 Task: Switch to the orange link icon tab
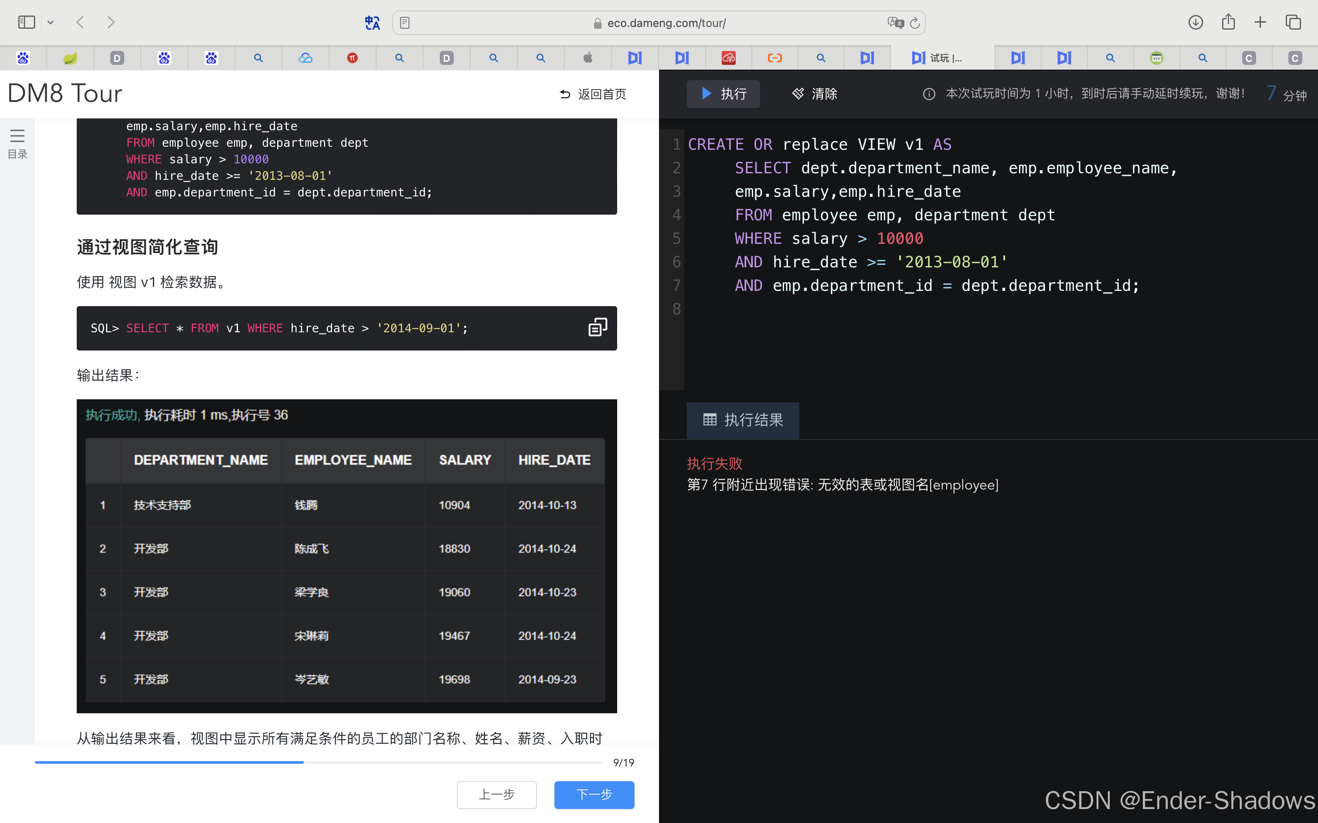(775, 57)
